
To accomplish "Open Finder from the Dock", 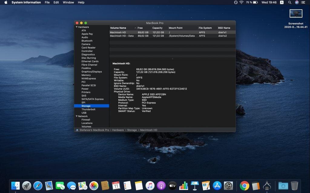I will 15,185.
